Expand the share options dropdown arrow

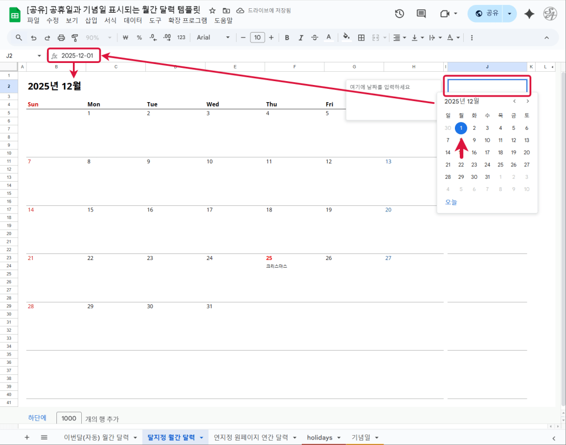point(509,14)
